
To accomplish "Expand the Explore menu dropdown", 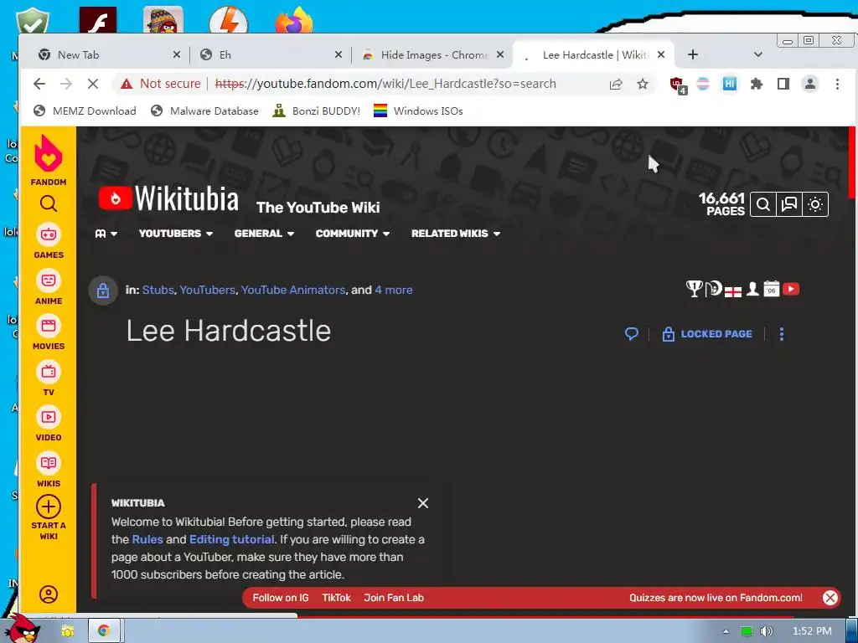I will (106, 234).
